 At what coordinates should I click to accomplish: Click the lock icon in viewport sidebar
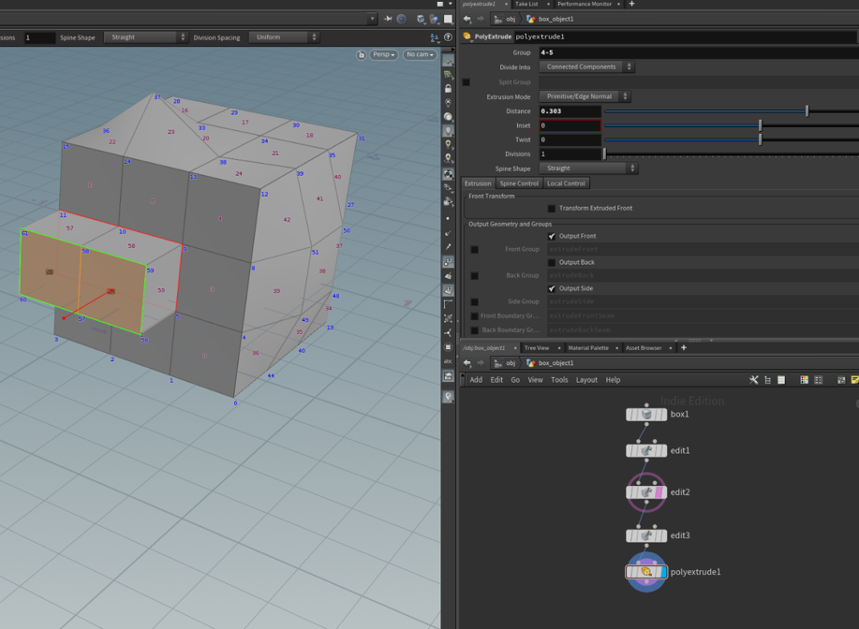pos(449,88)
